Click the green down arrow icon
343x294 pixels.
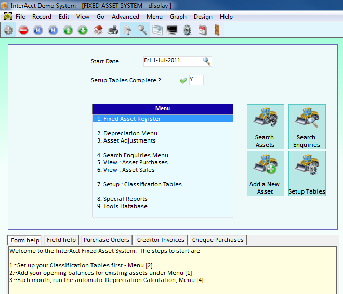tap(83, 30)
